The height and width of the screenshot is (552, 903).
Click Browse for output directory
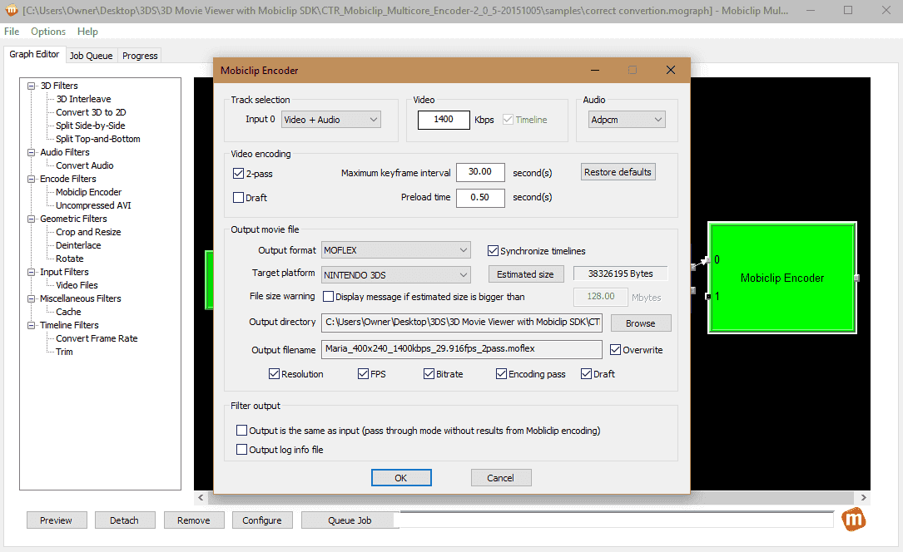640,323
